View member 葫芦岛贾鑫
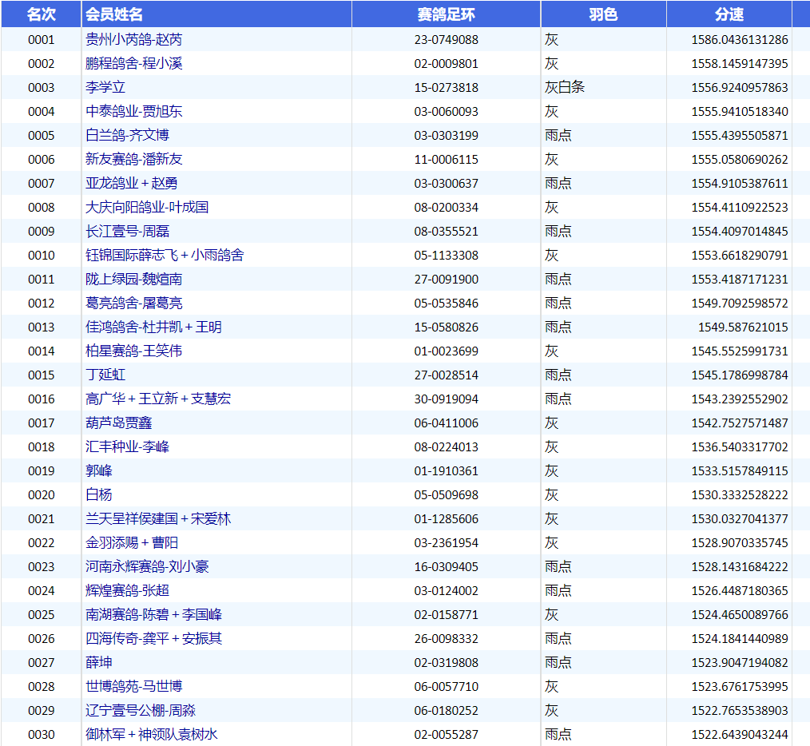810x746 pixels. pos(119,423)
